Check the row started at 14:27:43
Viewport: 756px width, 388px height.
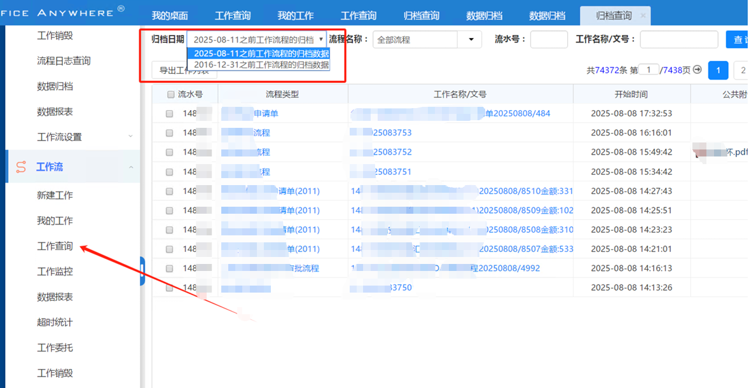coord(169,191)
